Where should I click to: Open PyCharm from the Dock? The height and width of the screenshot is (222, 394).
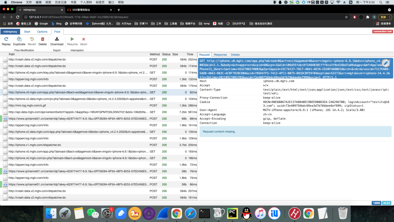(232, 214)
